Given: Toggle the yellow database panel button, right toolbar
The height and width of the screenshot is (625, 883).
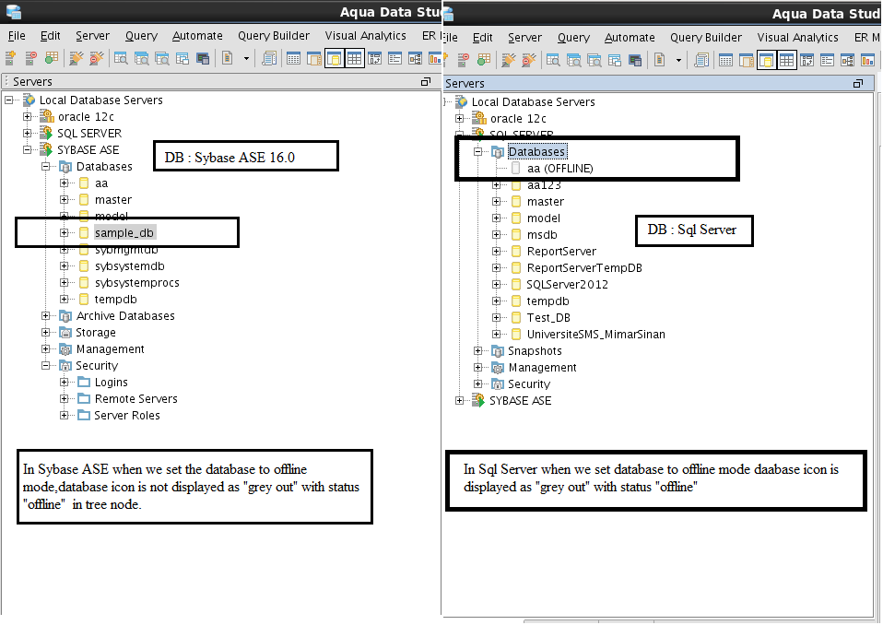Looking at the screenshot, I should (767, 60).
